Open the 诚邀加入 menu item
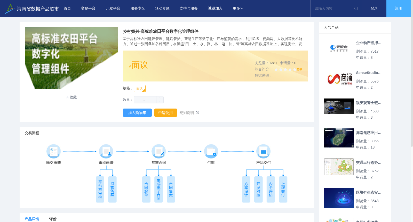Screen dimensions: 413x222 [215, 9]
